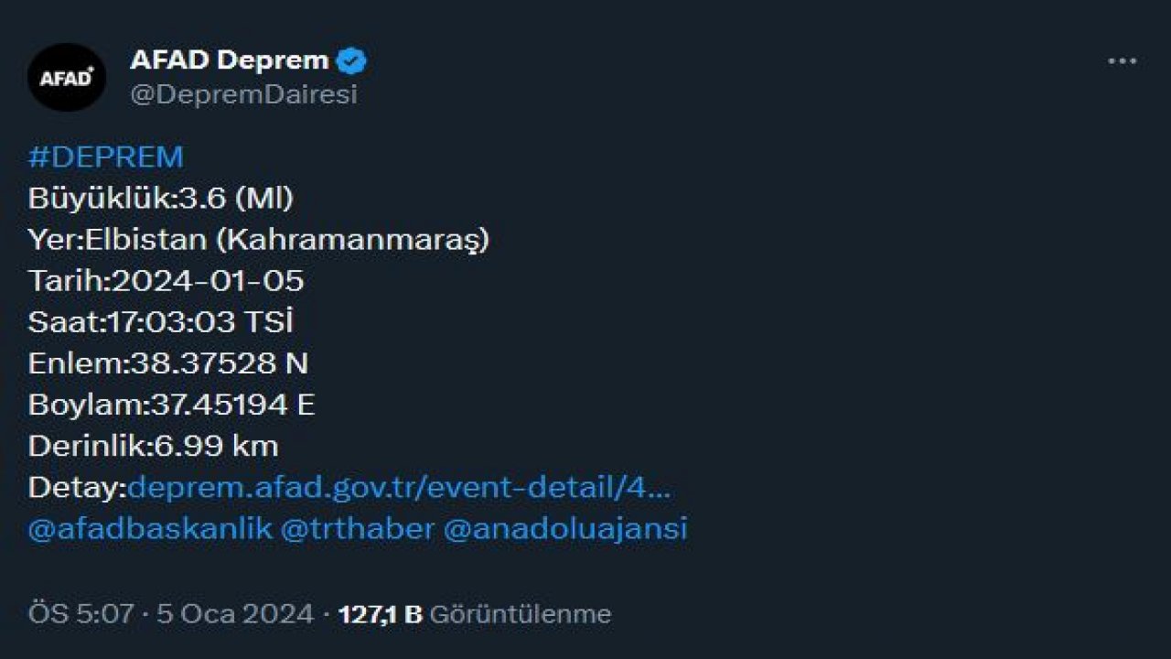Open the #DEPREM hashtag
Screen dimensions: 1171x659
pos(106,157)
